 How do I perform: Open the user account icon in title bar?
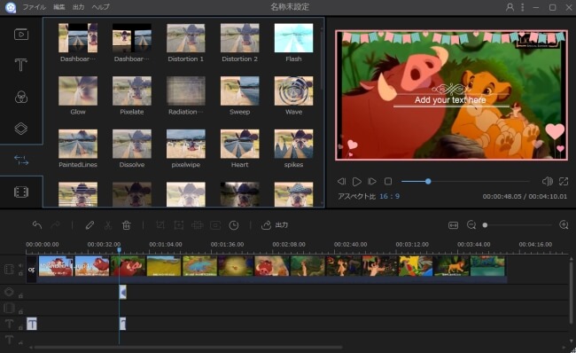tap(510, 7)
